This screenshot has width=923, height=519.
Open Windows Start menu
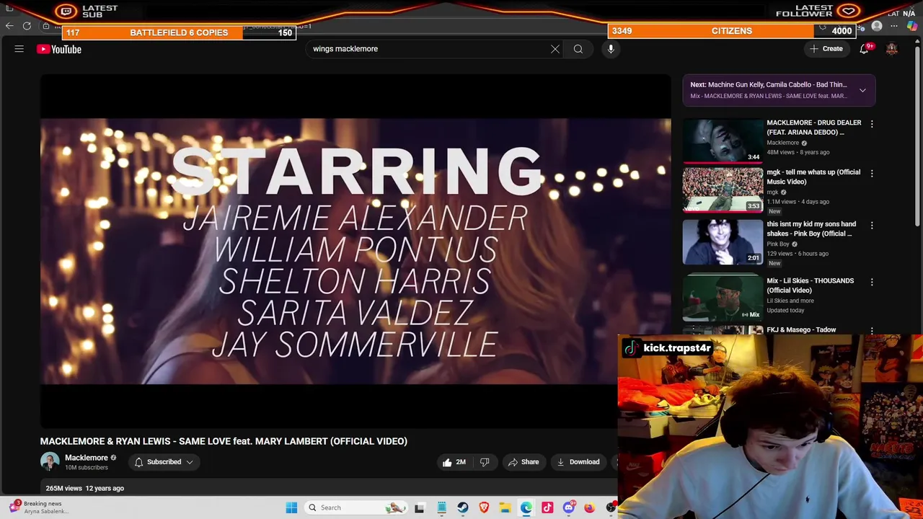coord(291,507)
